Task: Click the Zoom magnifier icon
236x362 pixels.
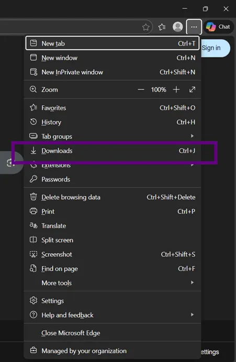Action: pyautogui.click(x=33, y=89)
